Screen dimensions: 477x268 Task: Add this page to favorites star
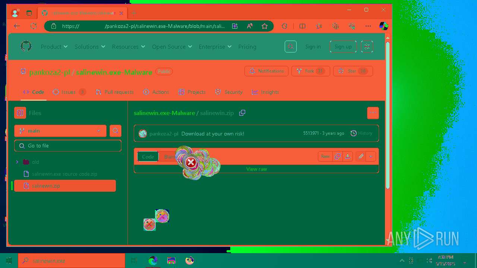(265, 26)
